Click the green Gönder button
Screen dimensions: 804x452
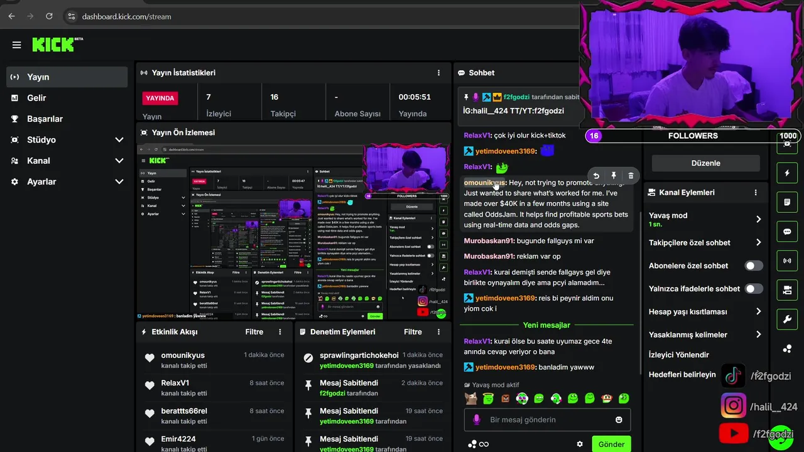click(x=611, y=444)
